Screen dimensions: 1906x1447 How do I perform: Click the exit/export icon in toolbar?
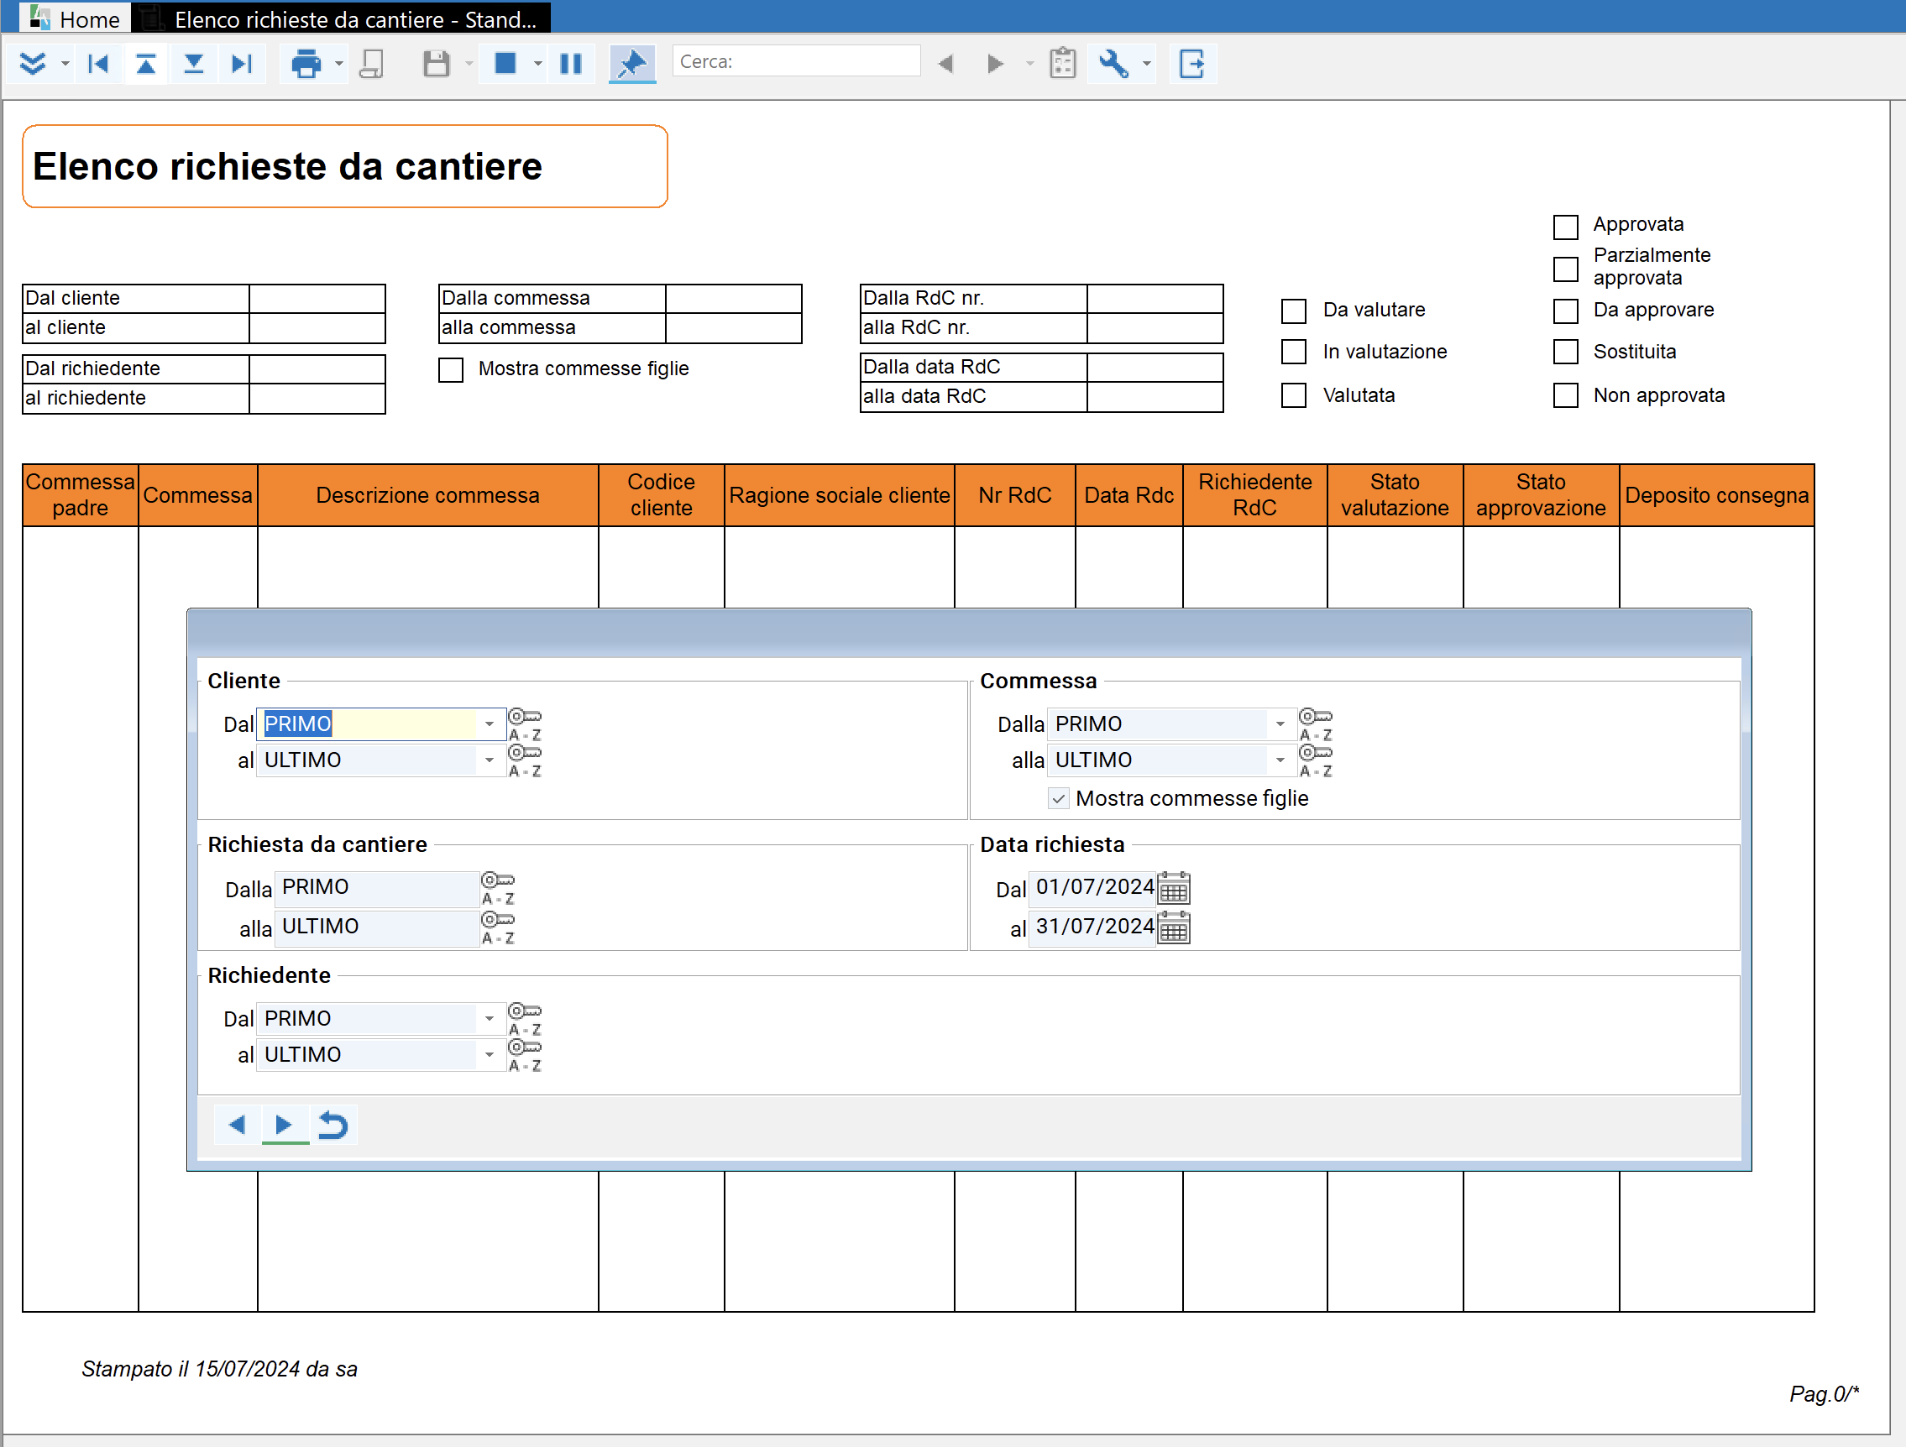(1192, 64)
